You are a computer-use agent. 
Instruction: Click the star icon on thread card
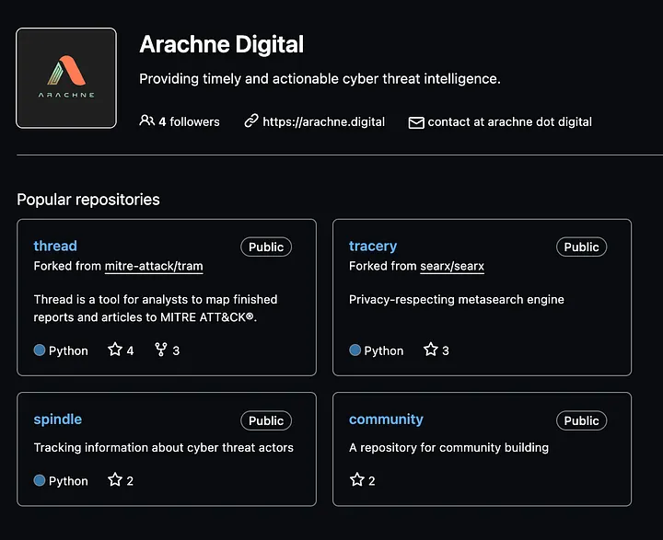(x=115, y=350)
